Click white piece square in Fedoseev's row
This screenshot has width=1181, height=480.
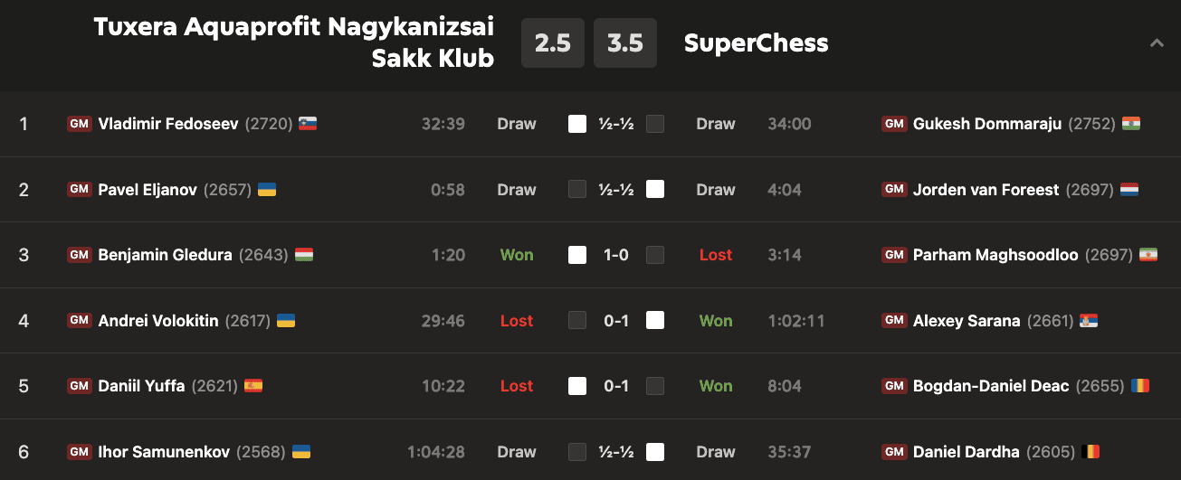(x=577, y=124)
